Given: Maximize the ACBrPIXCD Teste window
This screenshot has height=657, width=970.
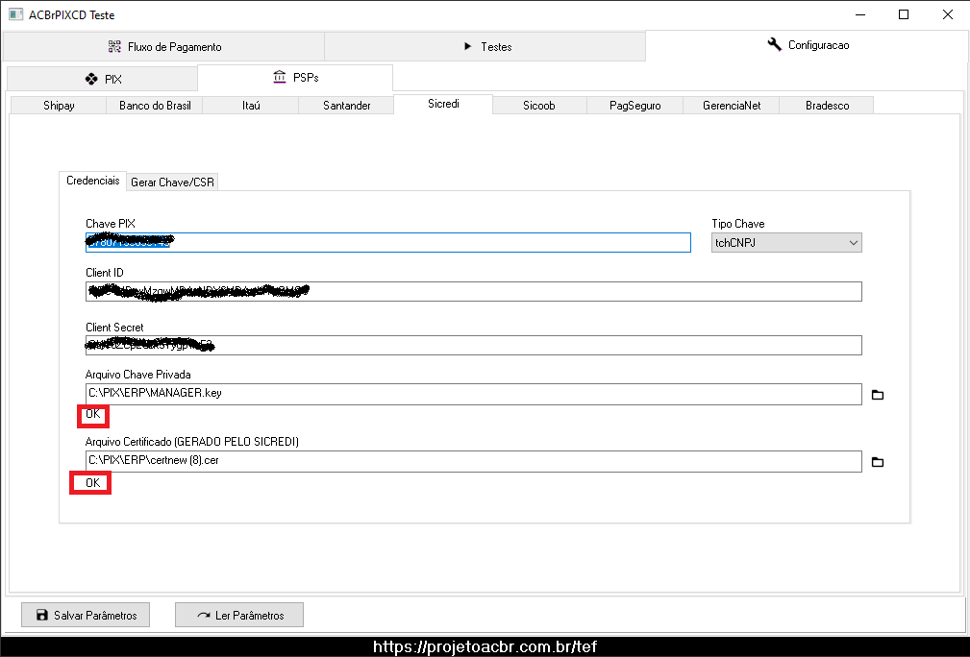Looking at the screenshot, I should tap(904, 14).
